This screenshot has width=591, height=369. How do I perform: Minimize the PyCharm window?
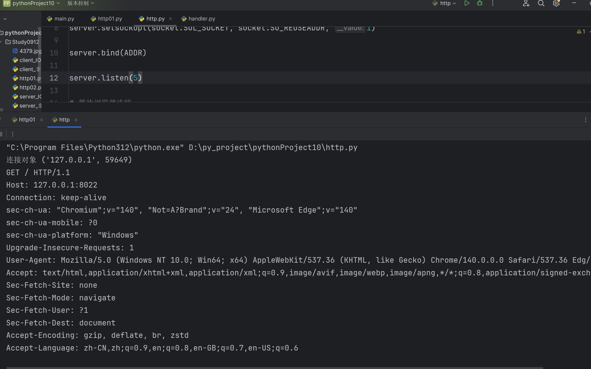tap(574, 3)
